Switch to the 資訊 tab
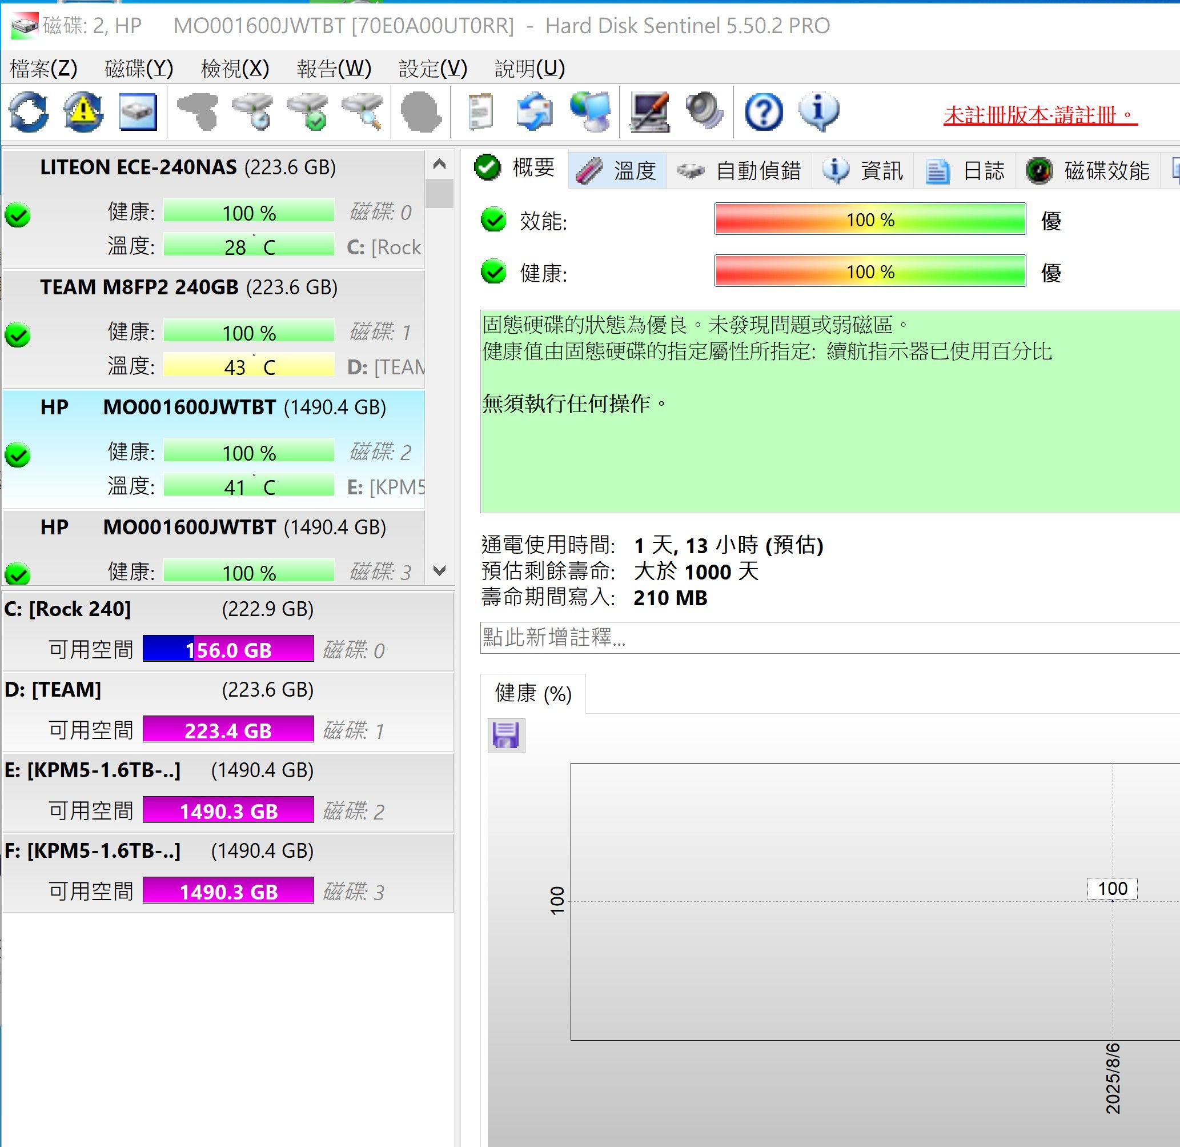 (862, 170)
